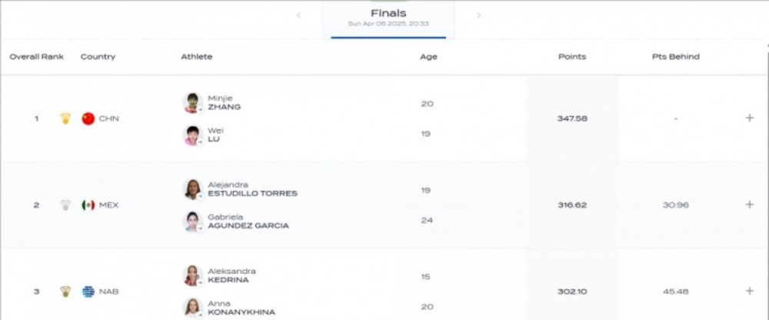This screenshot has height=320, width=769.
Task: Click the China flag icon
Action: (x=88, y=118)
